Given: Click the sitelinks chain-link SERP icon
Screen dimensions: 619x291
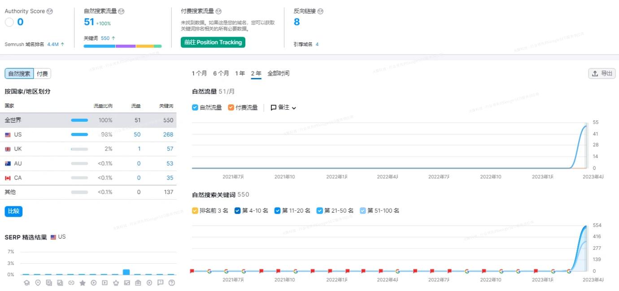Looking at the screenshot, I should (71, 282).
